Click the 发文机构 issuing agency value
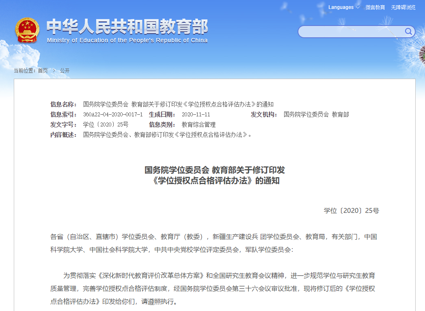The width and height of the screenshot is (425, 311). (316, 114)
